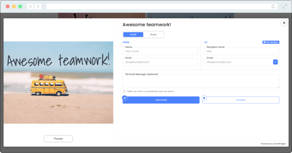
Task: Switch to the Share tab
Action: [153, 35]
